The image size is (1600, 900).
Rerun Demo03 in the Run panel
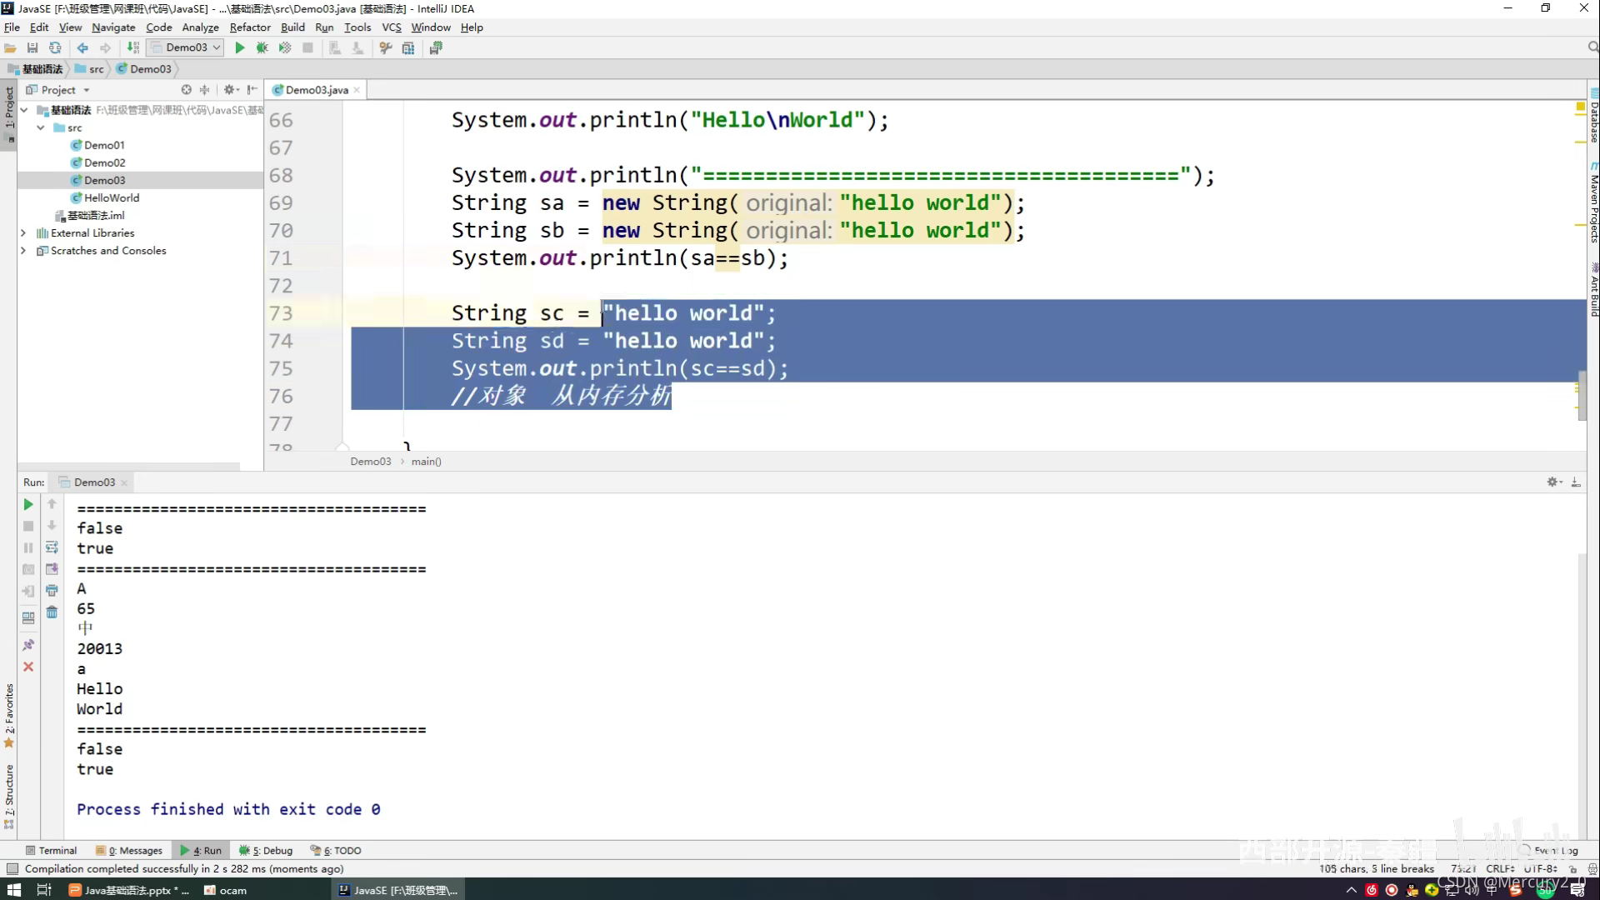pyautogui.click(x=27, y=504)
